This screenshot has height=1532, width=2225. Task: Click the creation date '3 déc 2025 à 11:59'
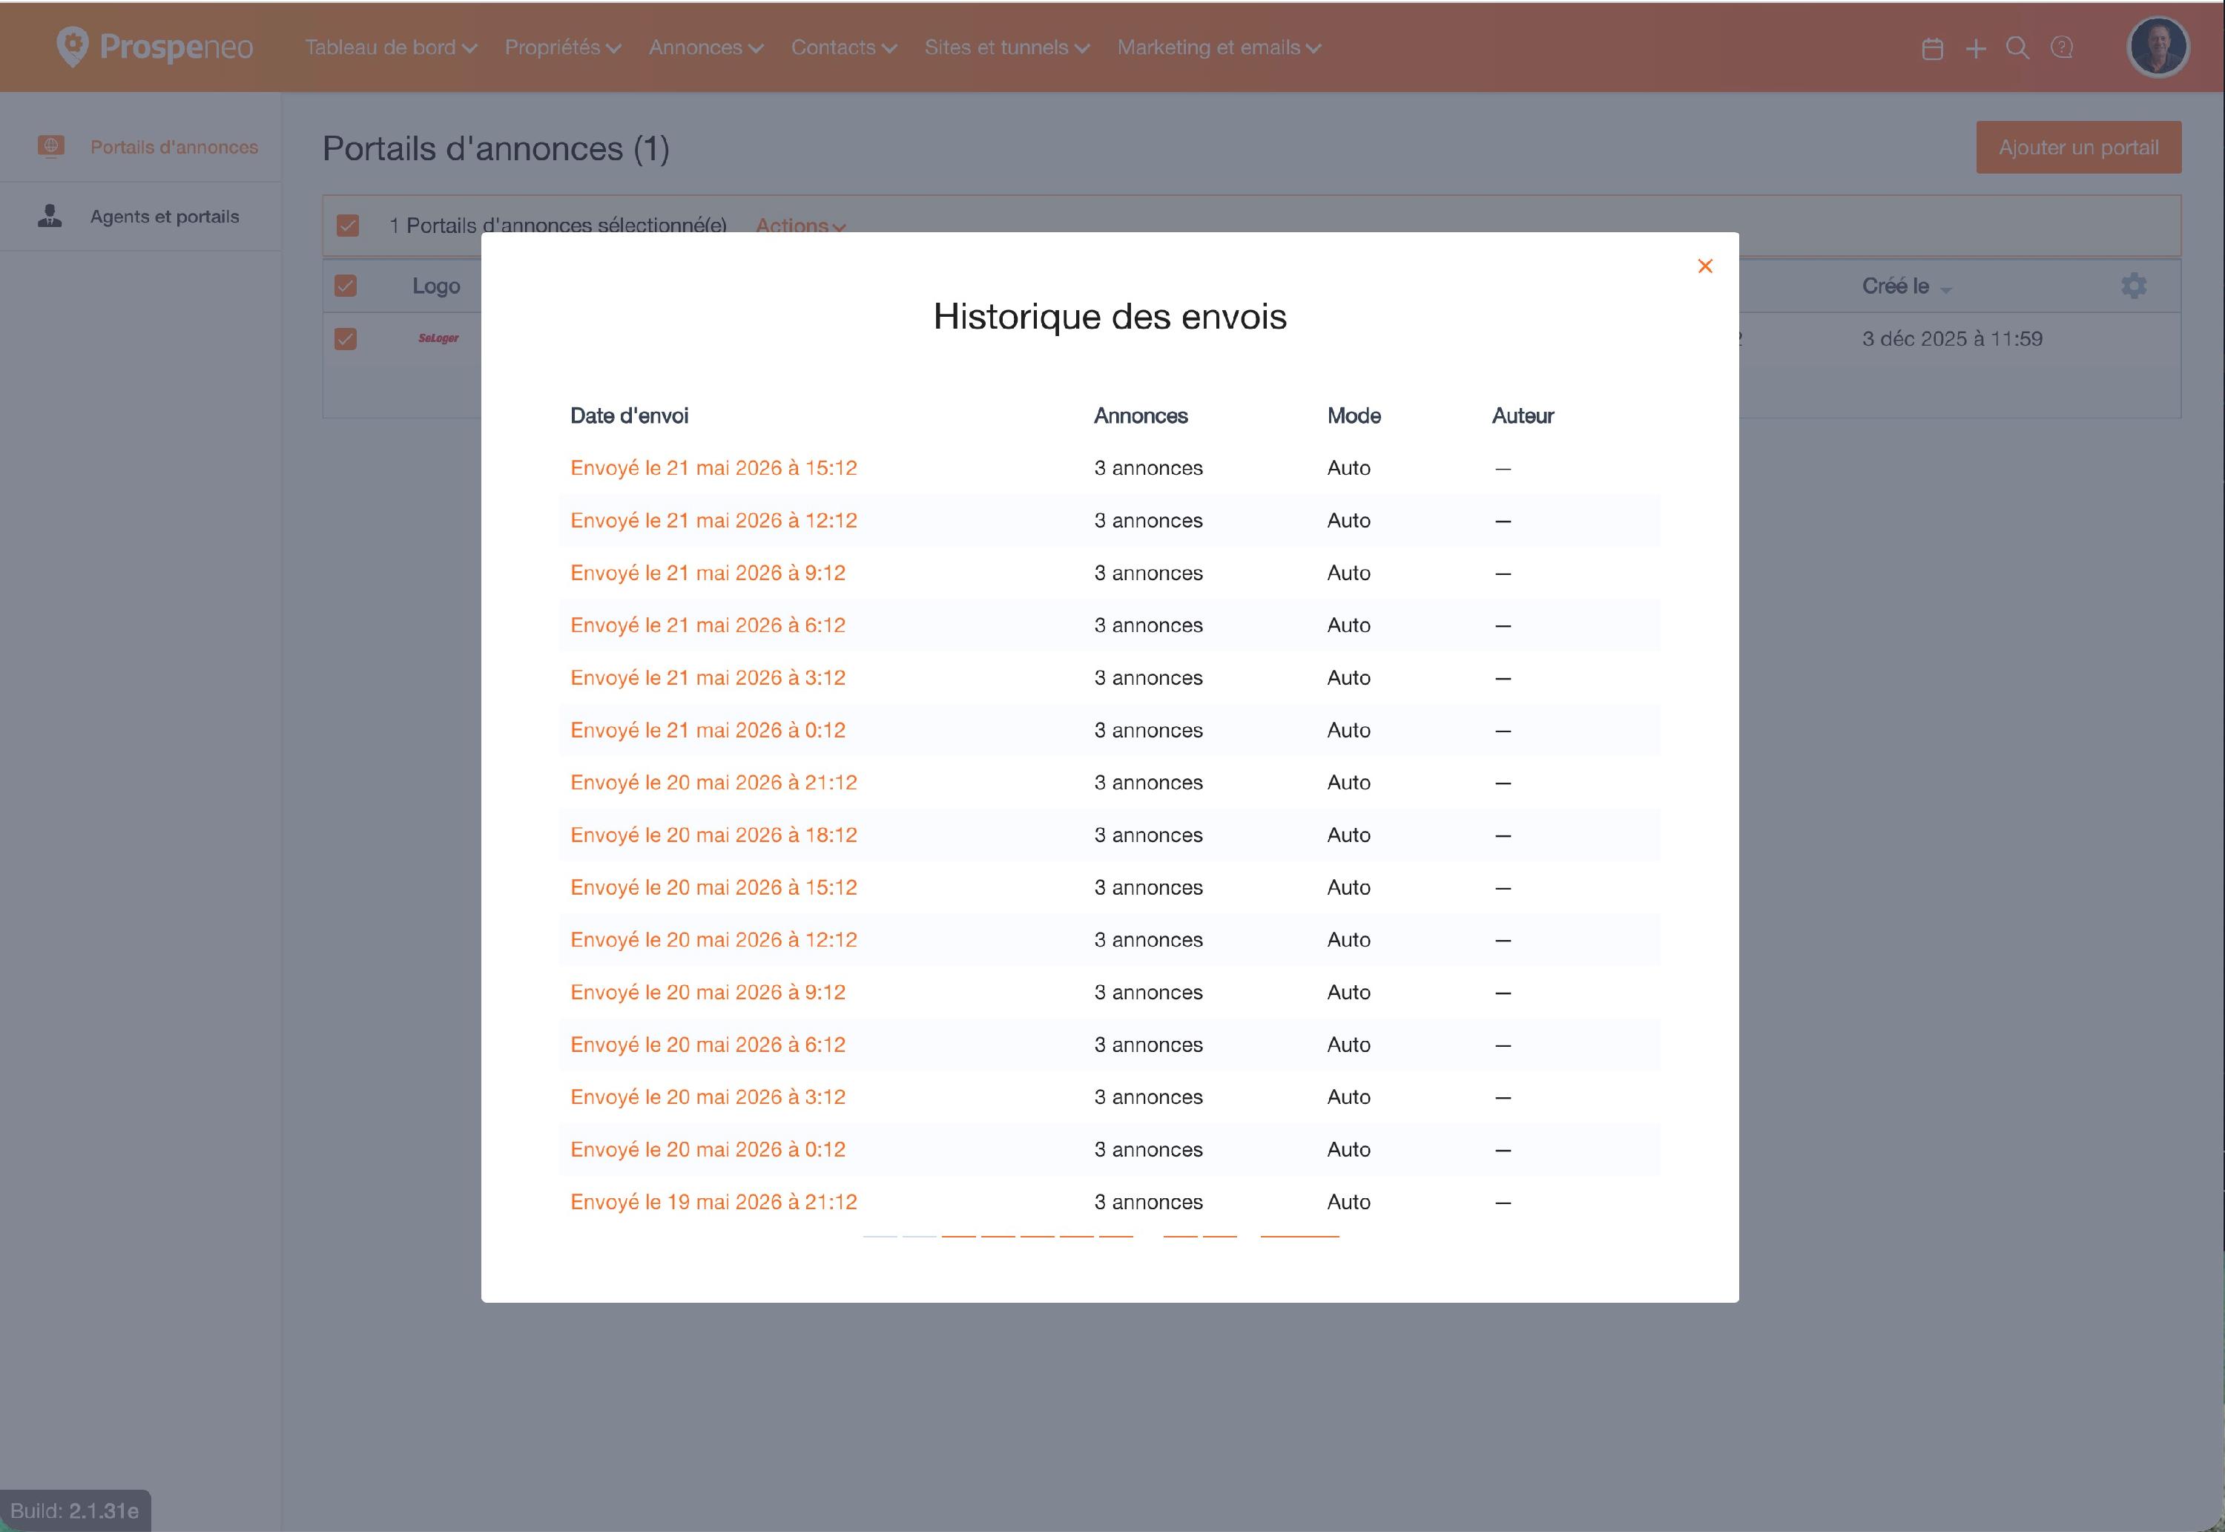coord(1951,339)
